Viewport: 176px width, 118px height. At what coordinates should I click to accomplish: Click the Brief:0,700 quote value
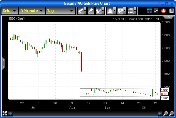[x=153, y=19]
